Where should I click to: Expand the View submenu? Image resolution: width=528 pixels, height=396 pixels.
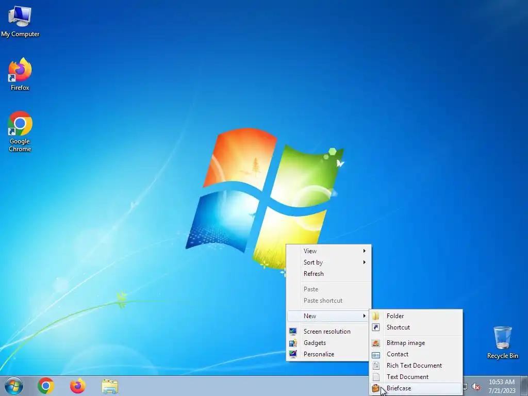328,251
